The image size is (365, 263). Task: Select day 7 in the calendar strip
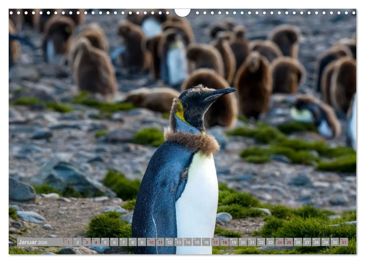pyautogui.click(x=123, y=242)
